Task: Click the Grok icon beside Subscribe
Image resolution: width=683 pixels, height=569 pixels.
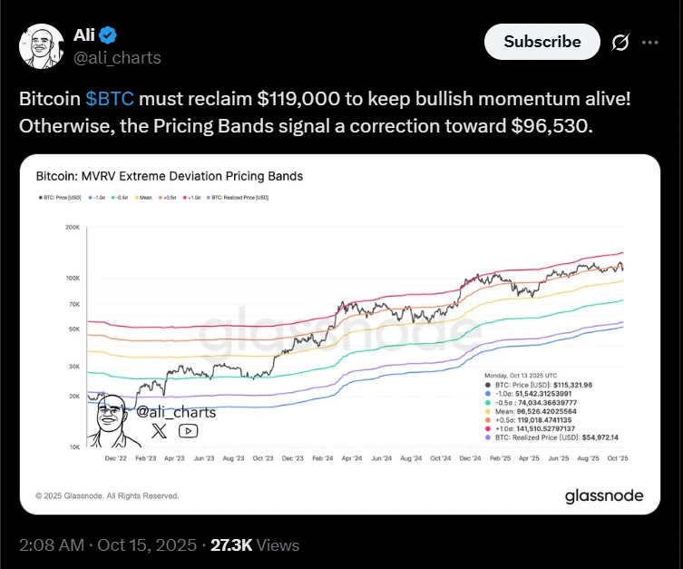Action: (x=621, y=42)
